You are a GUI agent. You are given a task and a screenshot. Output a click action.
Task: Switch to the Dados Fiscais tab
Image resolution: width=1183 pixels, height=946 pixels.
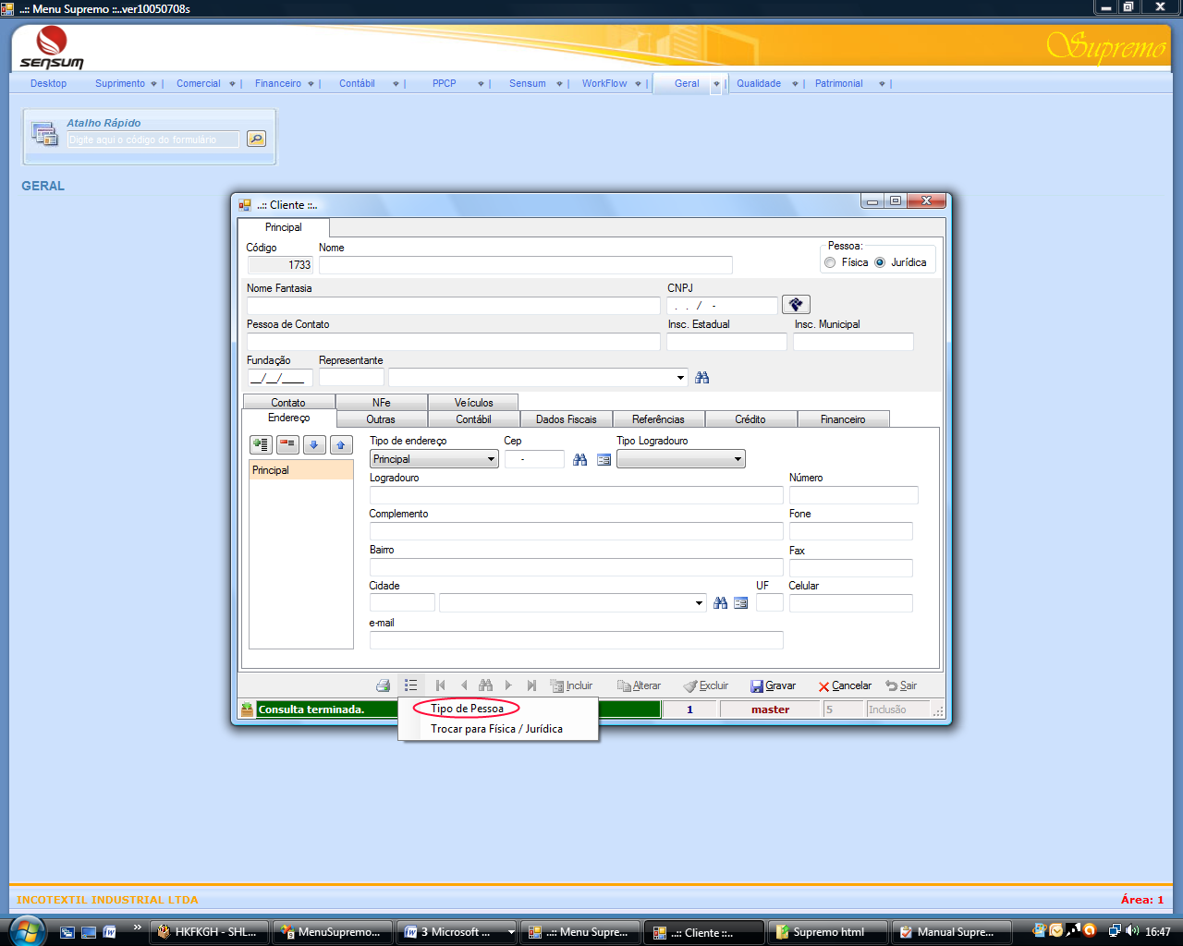click(x=567, y=419)
